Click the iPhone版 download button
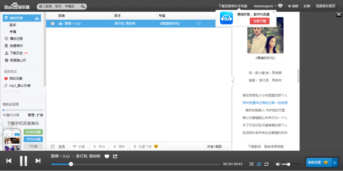 pyautogui.click(x=33, y=139)
